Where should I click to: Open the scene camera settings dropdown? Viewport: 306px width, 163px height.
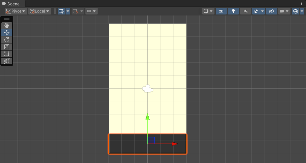[284, 11]
